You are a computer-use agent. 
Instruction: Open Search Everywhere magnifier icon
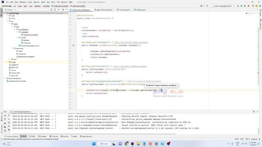pos(253,6)
